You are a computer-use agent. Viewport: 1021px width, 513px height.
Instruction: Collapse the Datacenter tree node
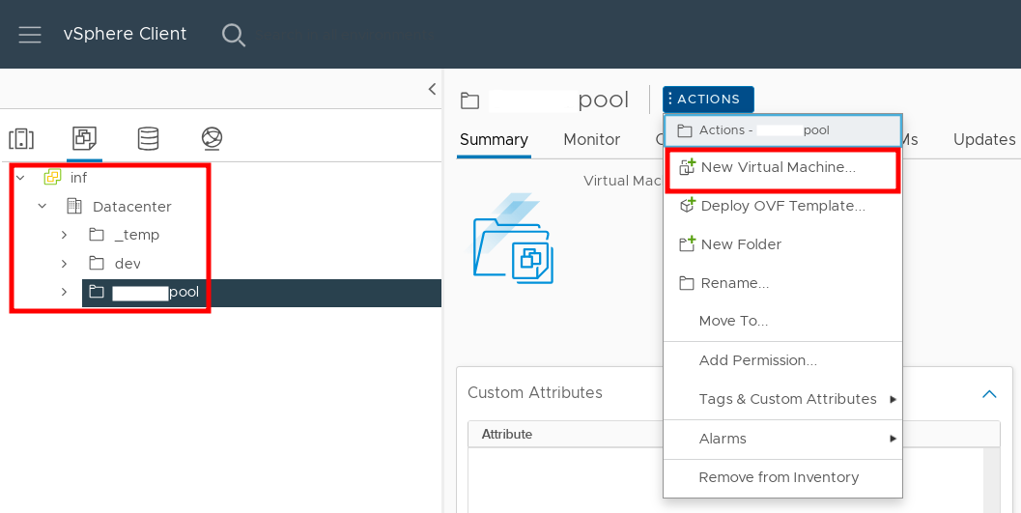(x=43, y=206)
